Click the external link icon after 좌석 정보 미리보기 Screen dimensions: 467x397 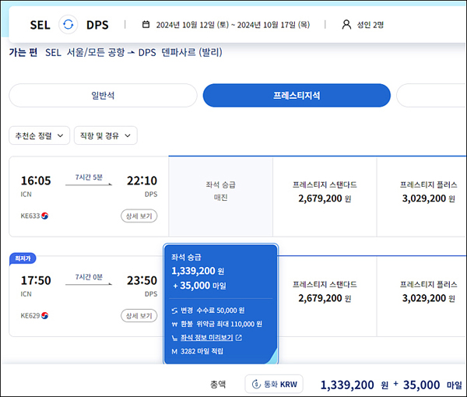click(x=239, y=337)
